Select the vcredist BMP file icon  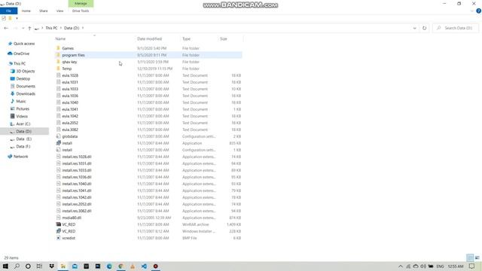(x=59, y=238)
